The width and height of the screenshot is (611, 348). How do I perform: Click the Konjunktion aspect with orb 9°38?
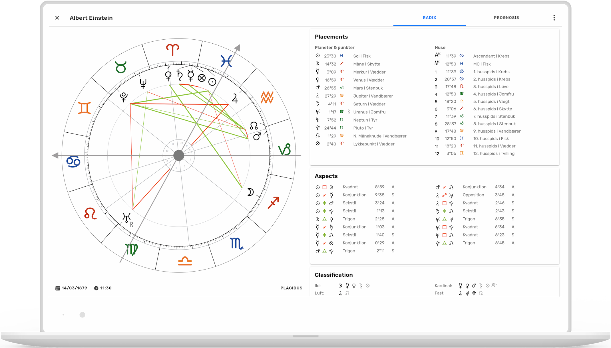click(x=355, y=195)
